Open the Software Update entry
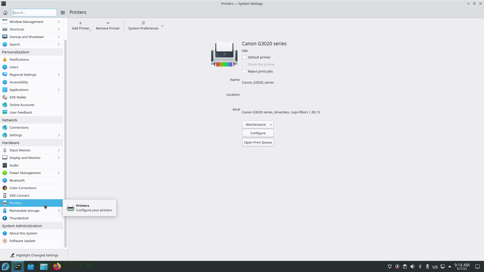This screenshot has width=484, height=272. pos(31,241)
